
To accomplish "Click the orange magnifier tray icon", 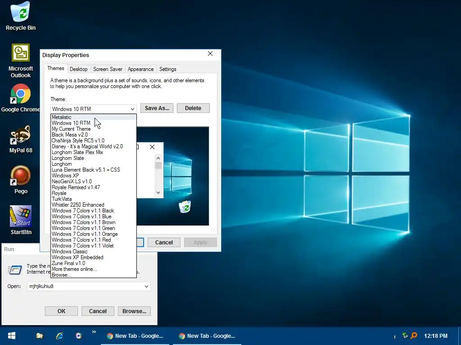I will [x=414, y=335].
